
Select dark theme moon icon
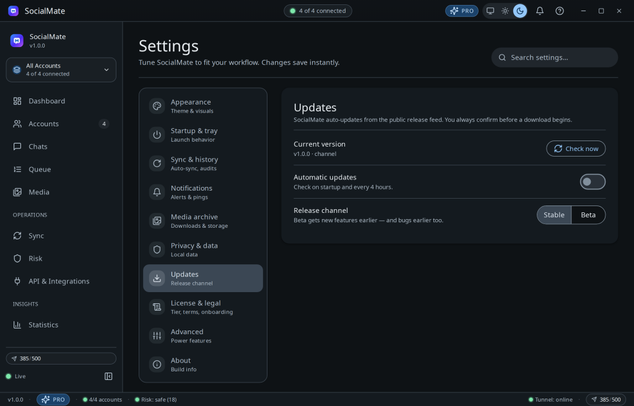(x=520, y=11)
